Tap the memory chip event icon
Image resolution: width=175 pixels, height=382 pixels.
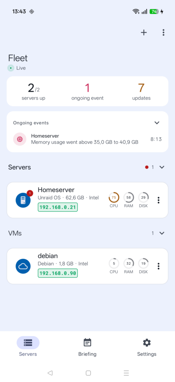[20, 139]
